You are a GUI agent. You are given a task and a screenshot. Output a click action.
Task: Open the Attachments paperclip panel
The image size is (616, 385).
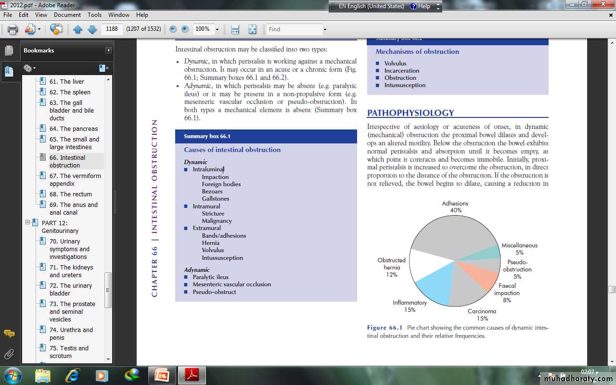[x=9, y=355]
